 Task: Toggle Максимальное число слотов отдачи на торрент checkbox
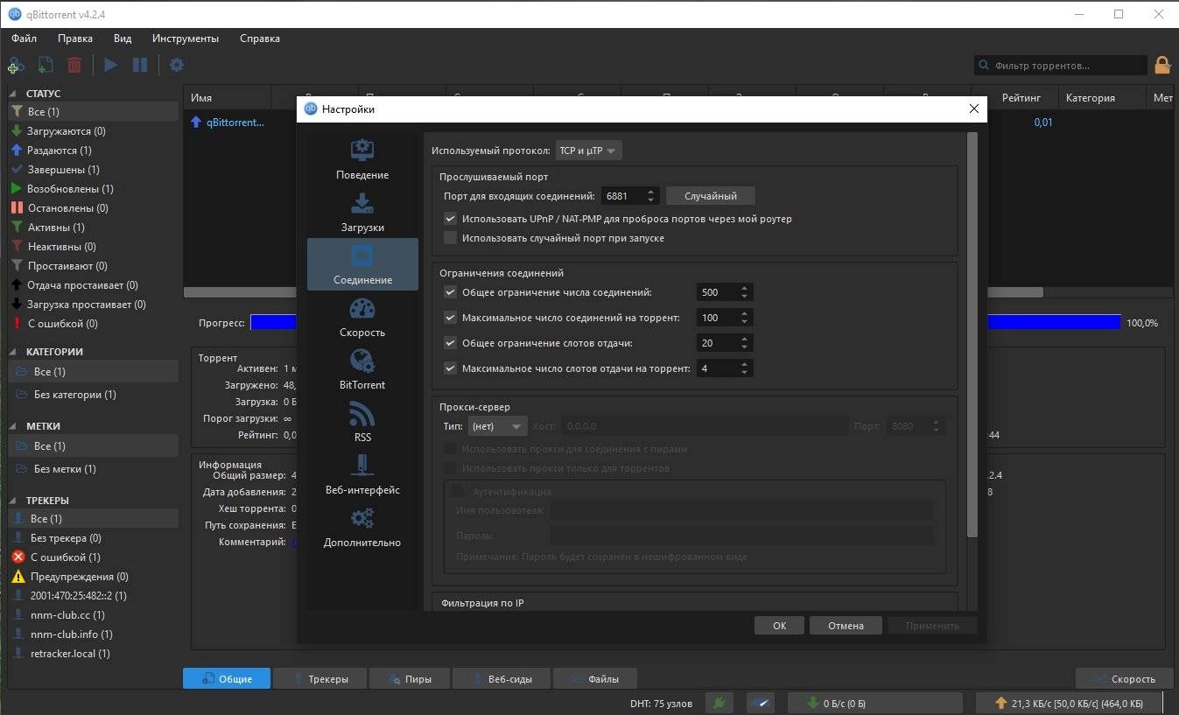click(451, 368)
